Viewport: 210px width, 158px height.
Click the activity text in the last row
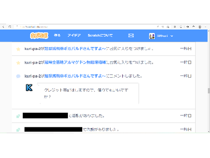coord(101,129)
